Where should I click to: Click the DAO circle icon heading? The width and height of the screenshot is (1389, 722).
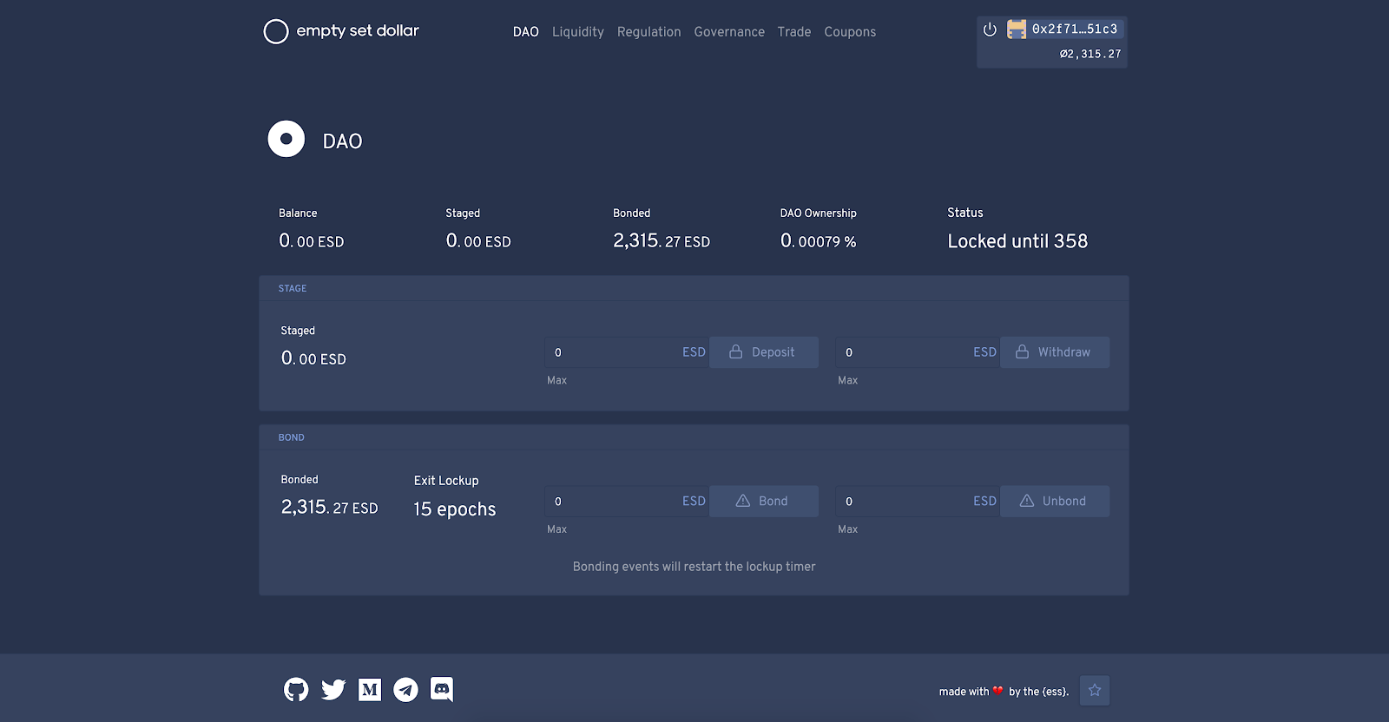pos(286,139)
